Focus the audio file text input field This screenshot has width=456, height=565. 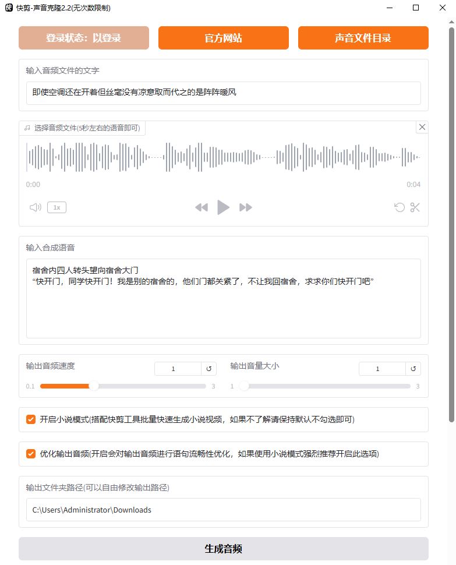[x=223, y=93]
